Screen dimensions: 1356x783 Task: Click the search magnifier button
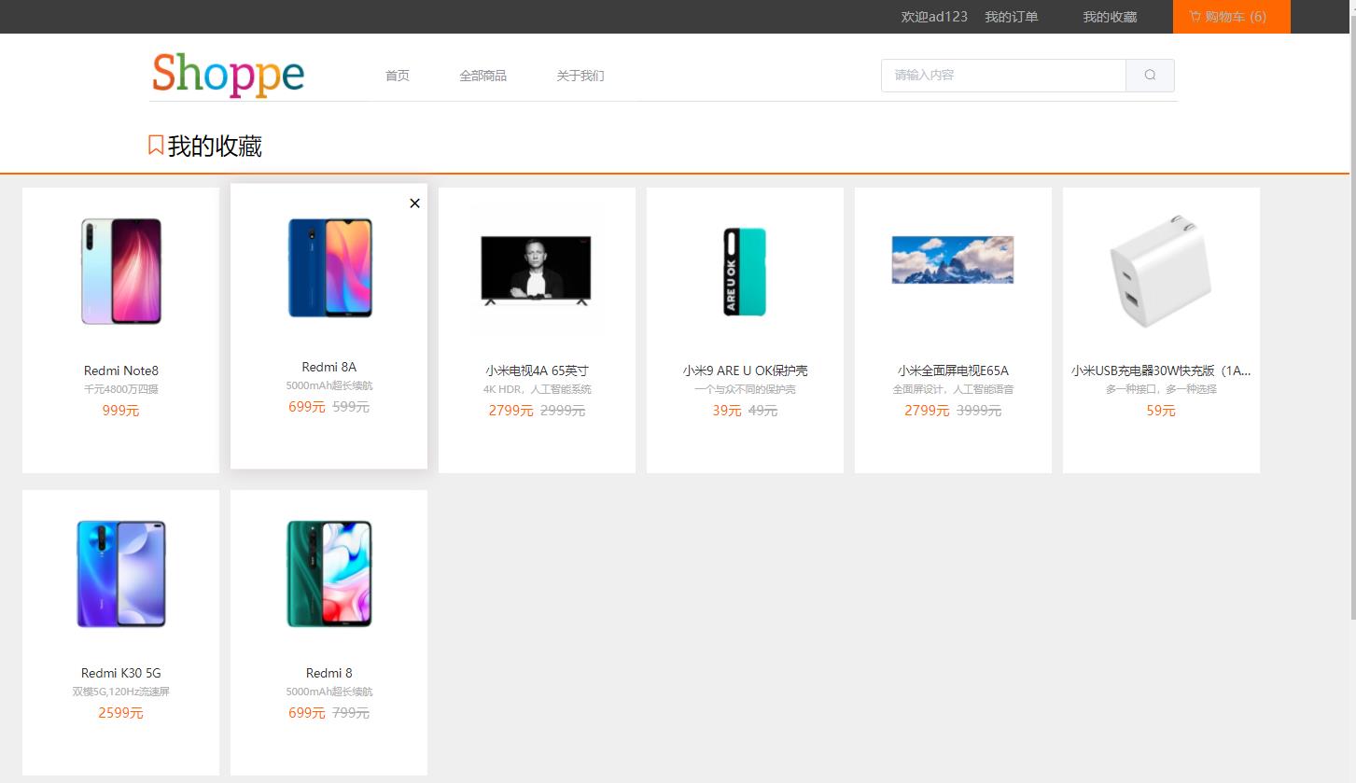[x=1150, y=75]
